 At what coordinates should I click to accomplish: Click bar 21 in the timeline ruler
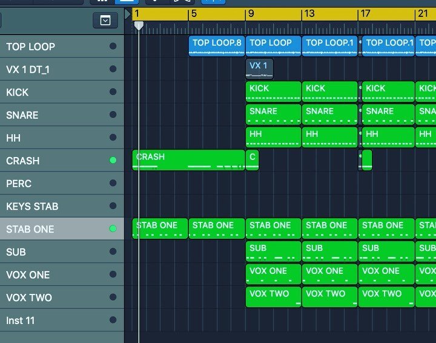(x=423, y=13)
